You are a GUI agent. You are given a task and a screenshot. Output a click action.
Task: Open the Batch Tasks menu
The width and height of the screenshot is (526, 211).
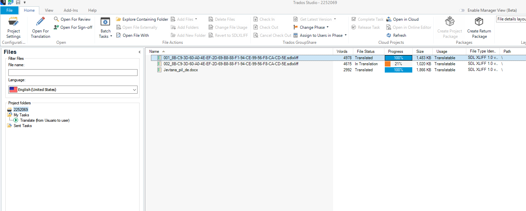pos(105,27)
